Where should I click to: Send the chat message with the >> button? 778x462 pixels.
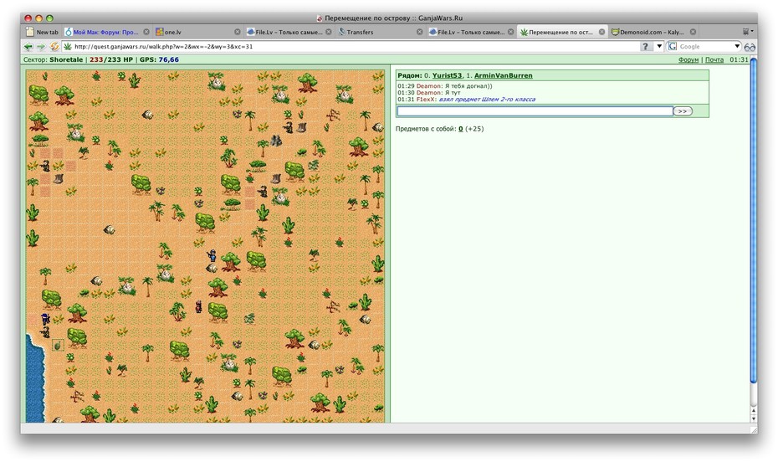pyautogui.click(x=683, y=111)
